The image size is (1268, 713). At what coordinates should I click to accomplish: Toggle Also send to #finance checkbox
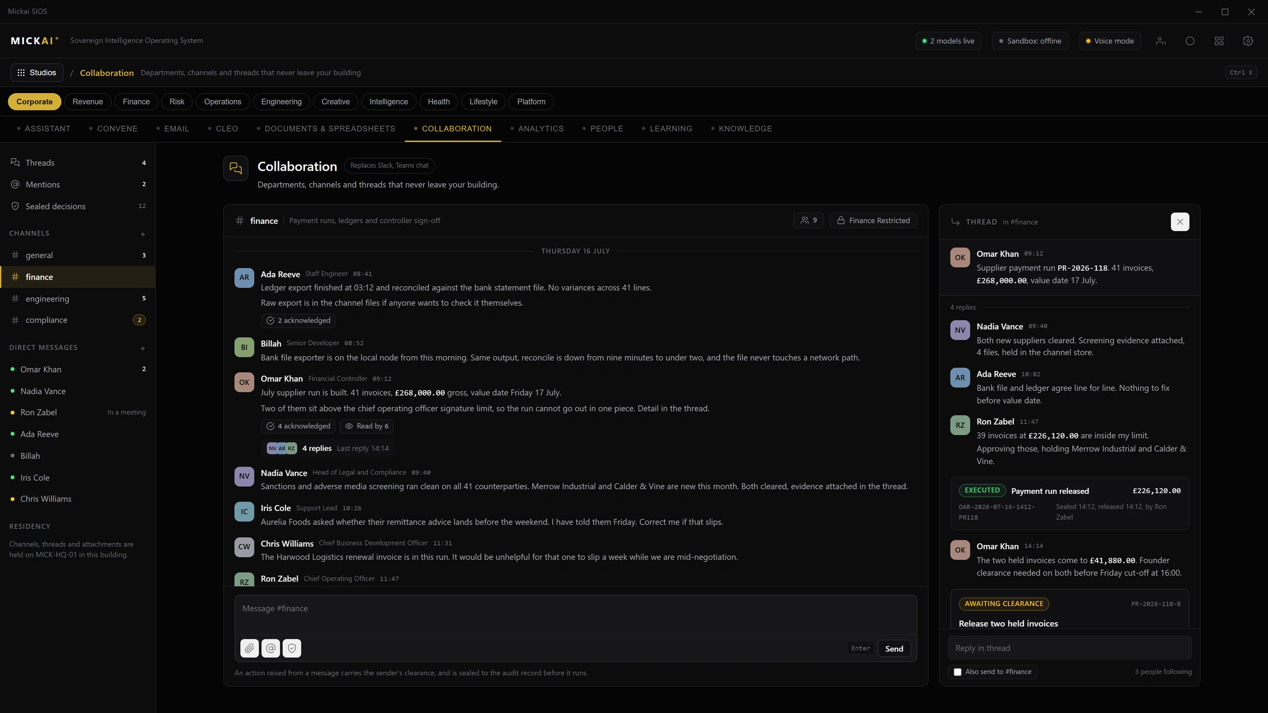(x=957, y=672)
